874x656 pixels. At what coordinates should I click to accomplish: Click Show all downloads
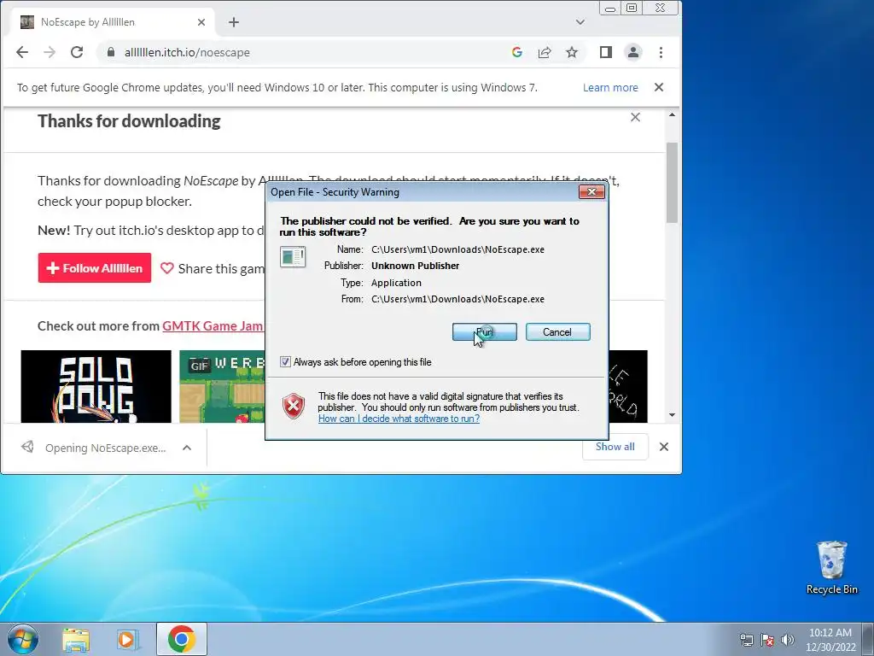tap(615, 447)
